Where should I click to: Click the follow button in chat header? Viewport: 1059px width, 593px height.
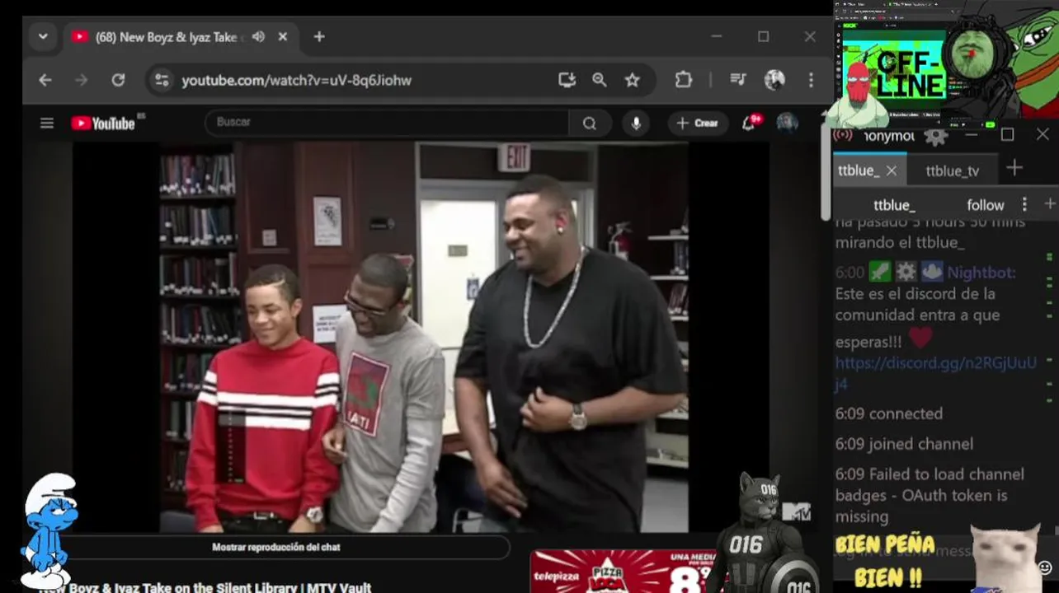coord(986,205)
